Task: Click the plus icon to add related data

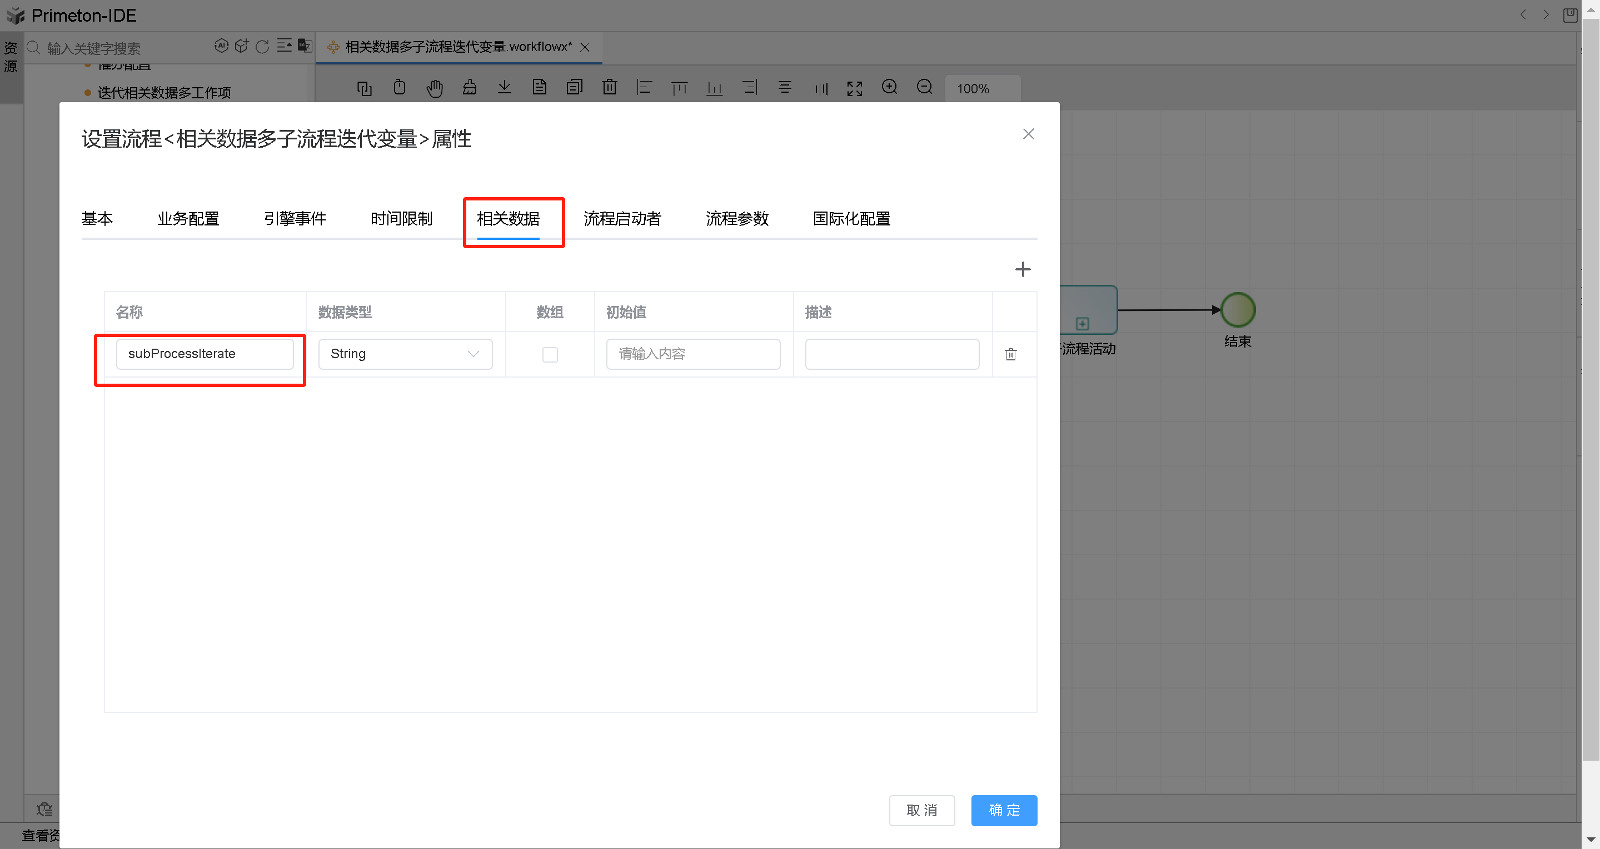Action: point(1023,269)
